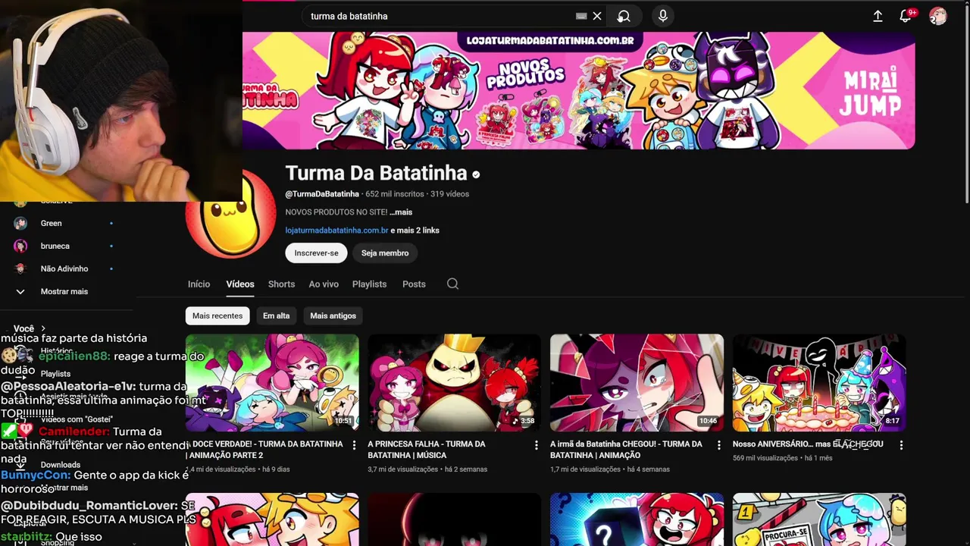
Task: Click the A irmã da Batatinha CHEGOU title
Action: [x=626, y=450]
